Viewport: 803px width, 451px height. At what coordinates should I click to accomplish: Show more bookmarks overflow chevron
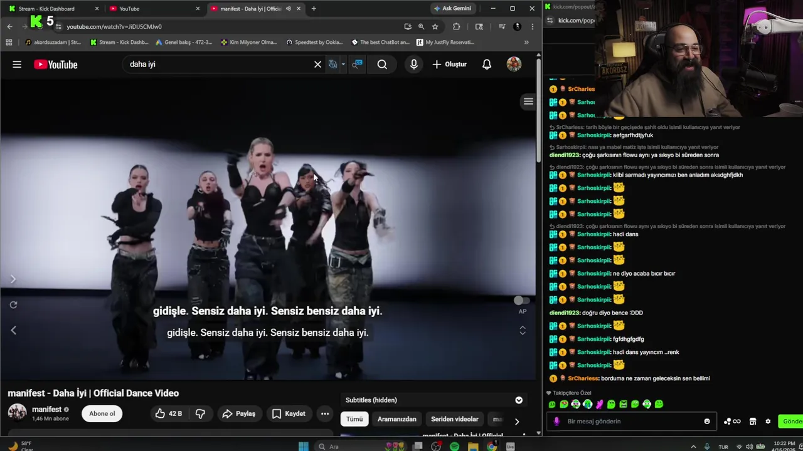[526, 43]
